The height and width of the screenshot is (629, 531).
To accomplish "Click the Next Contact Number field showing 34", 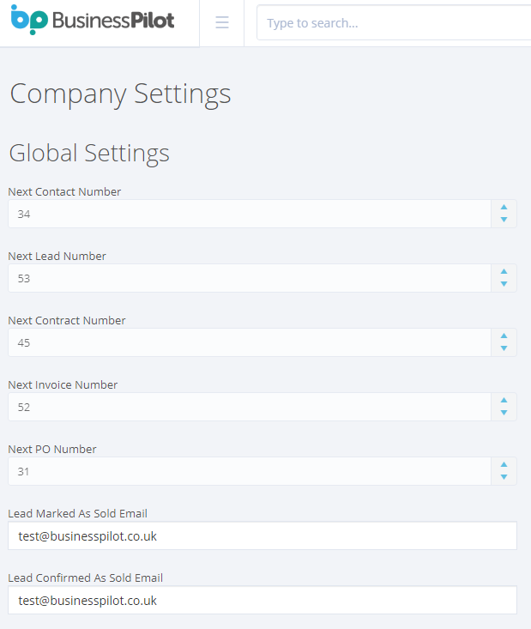I will point(250,214).
